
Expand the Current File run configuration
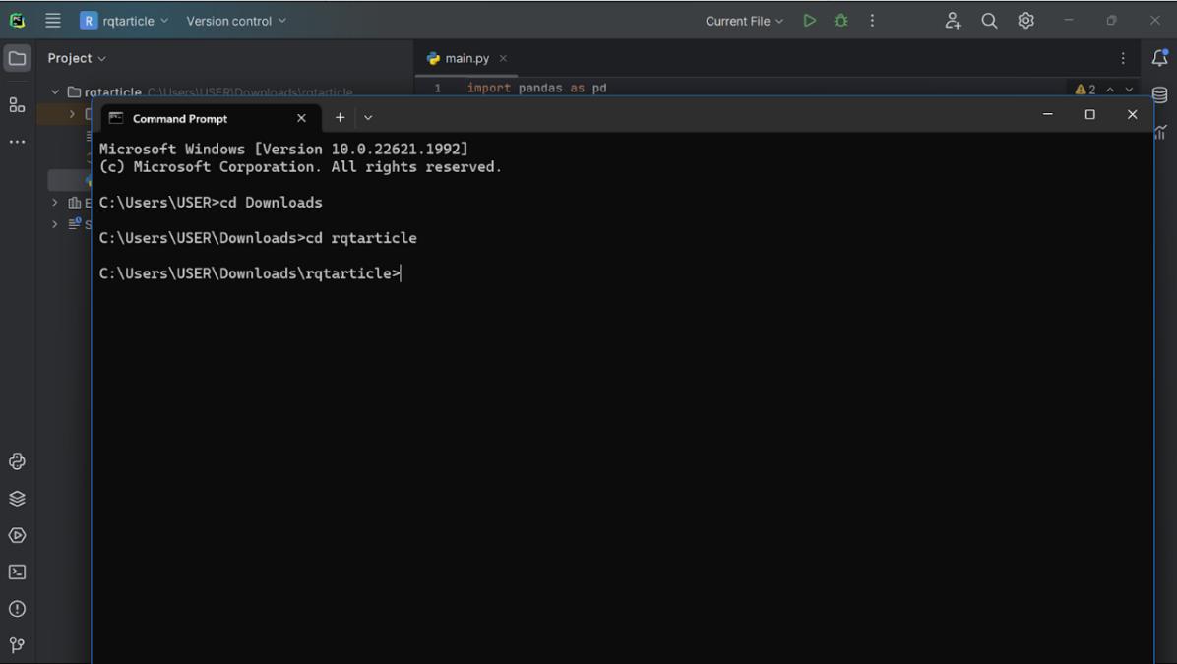(x=744, y=21)
